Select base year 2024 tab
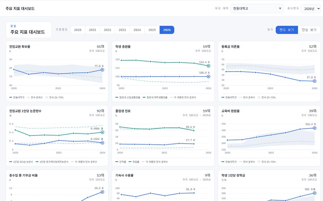323x201 pixels. pyautogui.click(x=137, y=30)
